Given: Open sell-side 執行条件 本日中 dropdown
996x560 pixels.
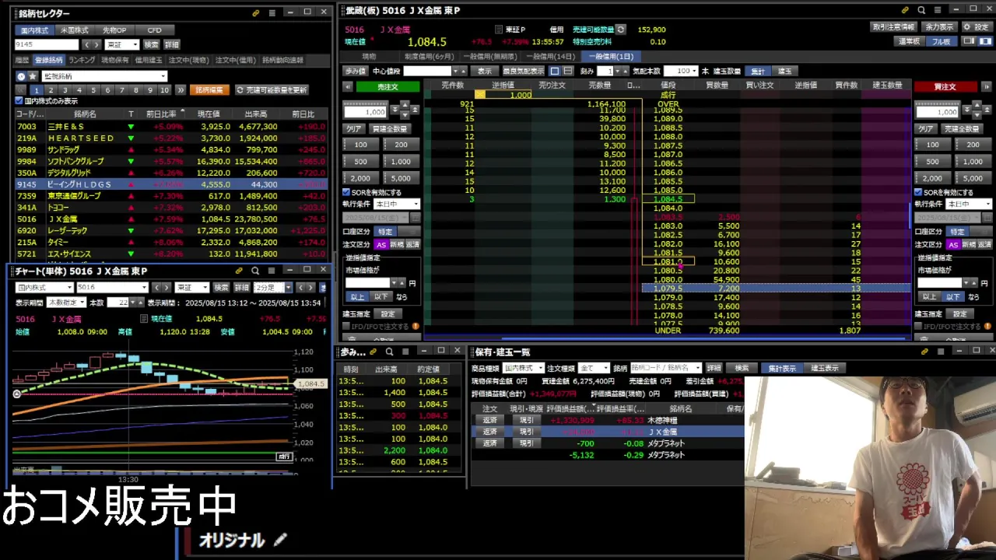Looking at the screenshot, I should pyautogui.click(x=397, y=204).
